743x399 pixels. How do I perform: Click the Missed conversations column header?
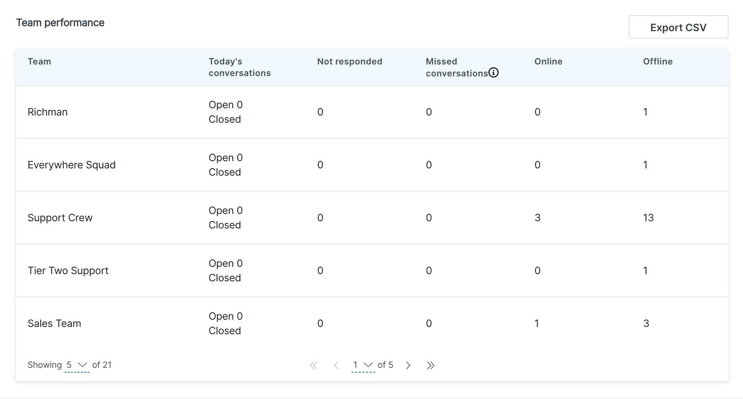457,67
